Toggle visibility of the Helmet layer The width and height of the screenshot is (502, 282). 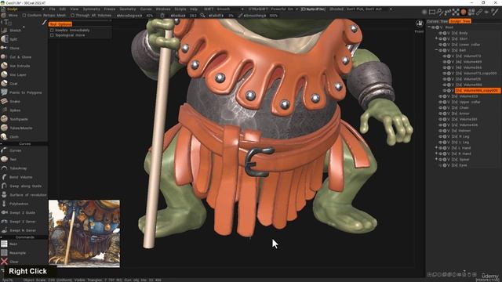441,131
